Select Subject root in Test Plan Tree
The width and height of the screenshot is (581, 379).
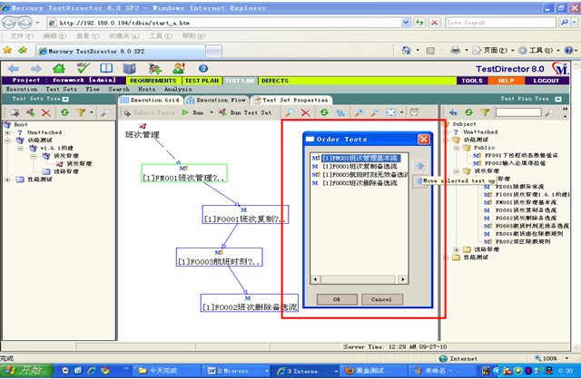[464, 124]
